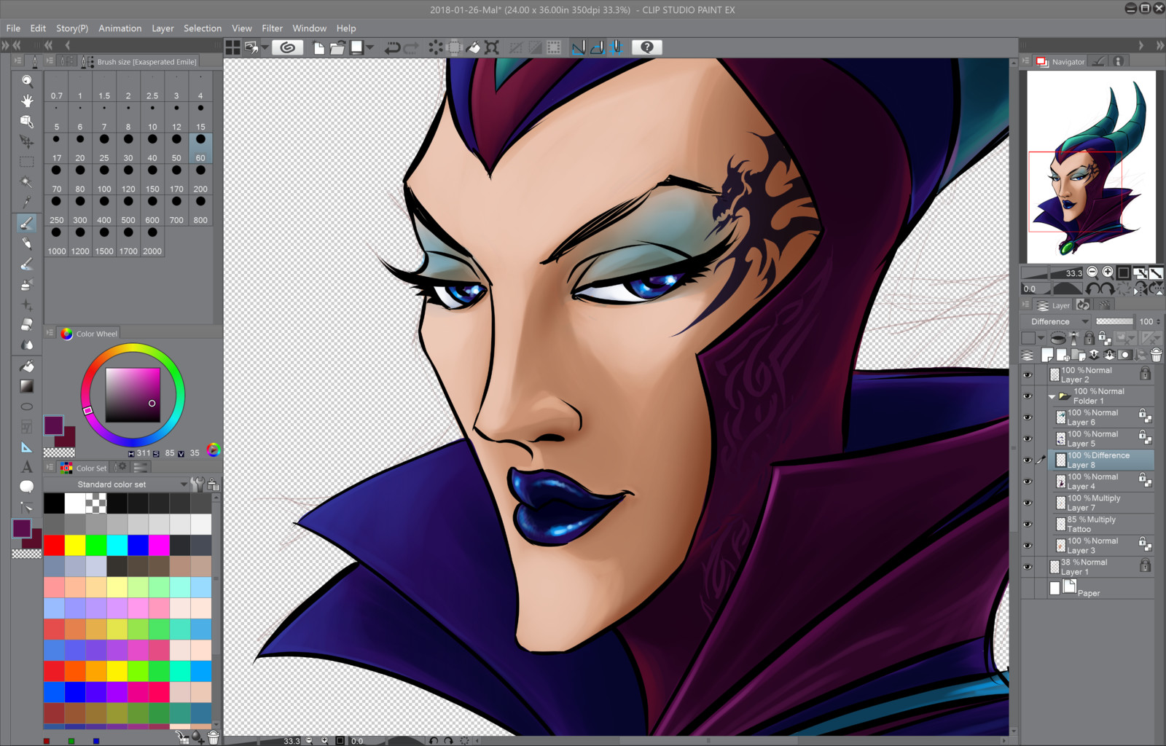Hide Tattoo layer visibility eye
Screen dimensions: 1166x746
(x=1028, y=524)
